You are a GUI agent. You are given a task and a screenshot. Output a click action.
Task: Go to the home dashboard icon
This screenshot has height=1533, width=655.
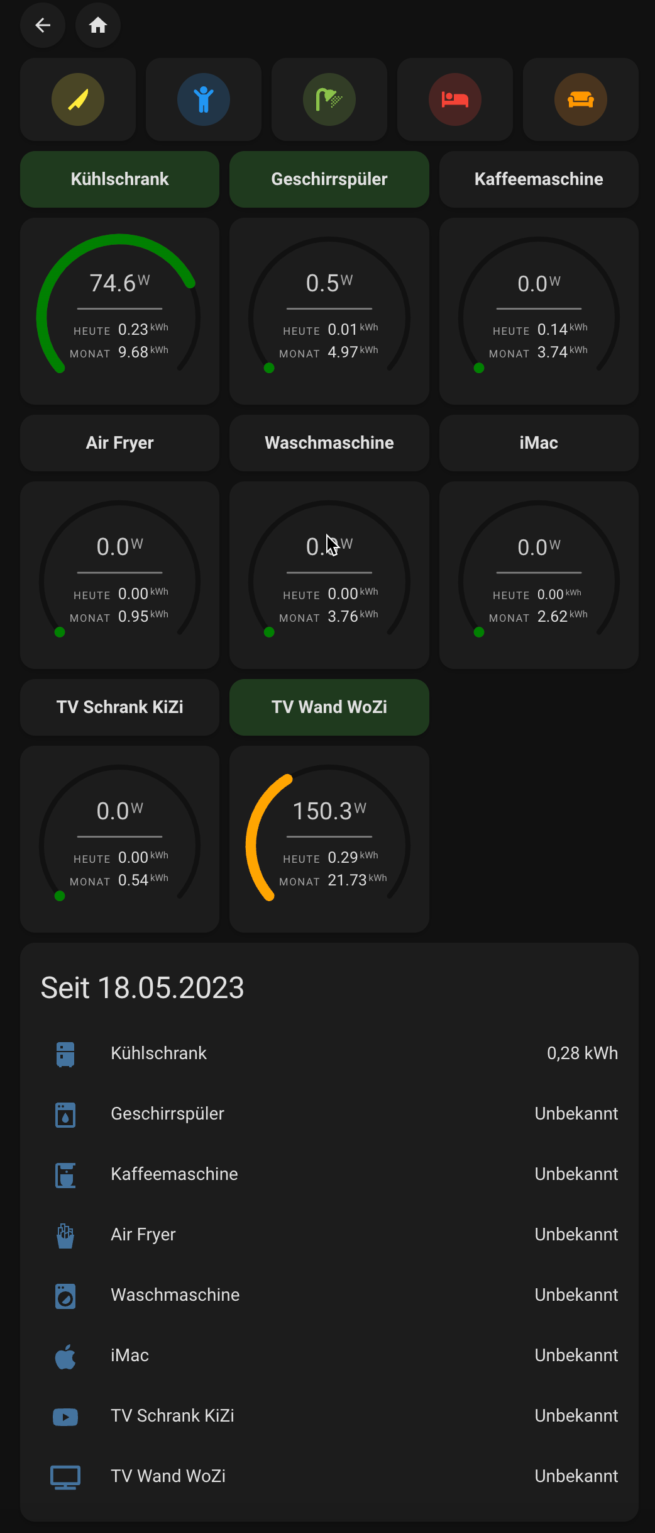pos(98,25)
